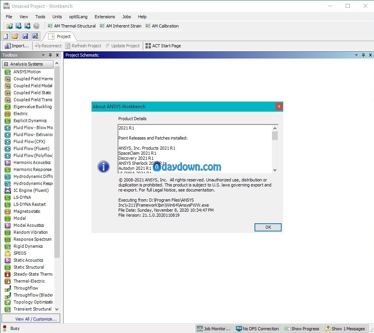This screenshot has width=374, height=333.
Task: Open the Units menu
Action: [57, 17]
